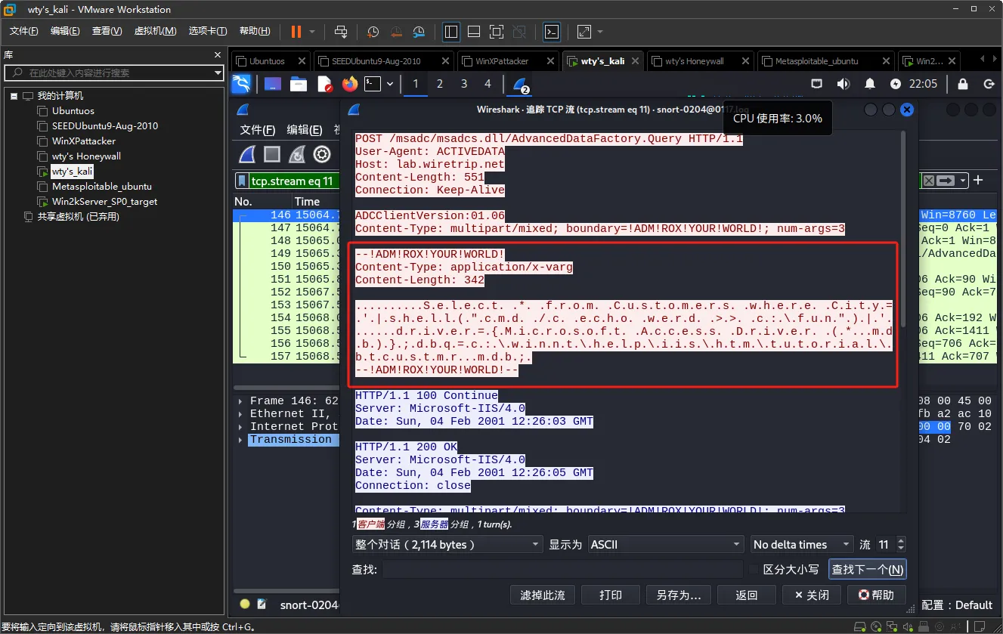This screenshot has height=634, width=1003.
Task: Click Send Ctrl+Alt+Del toolbar icon
Action: pyautogui.click(x=341, y=32)
